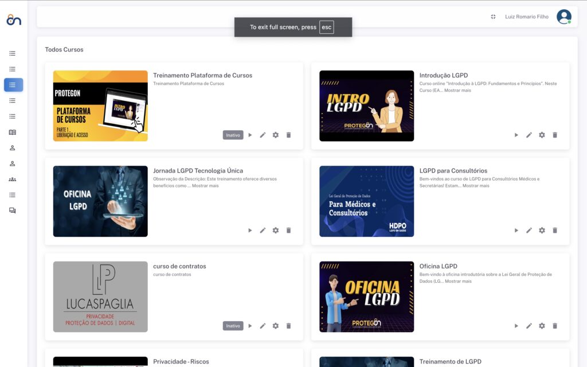
Task: Open settings gear for Jornada LGPD Tecnologia Única
Action: tap(276, 231)
